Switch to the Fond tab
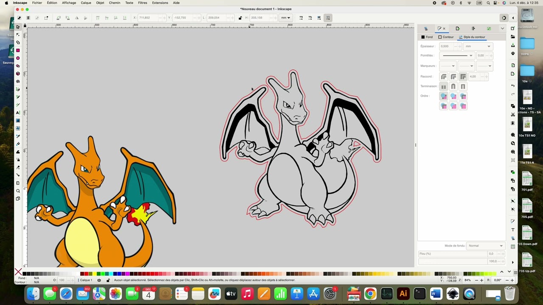The height and width of the screenshot is (305, 543). [427, 37]
